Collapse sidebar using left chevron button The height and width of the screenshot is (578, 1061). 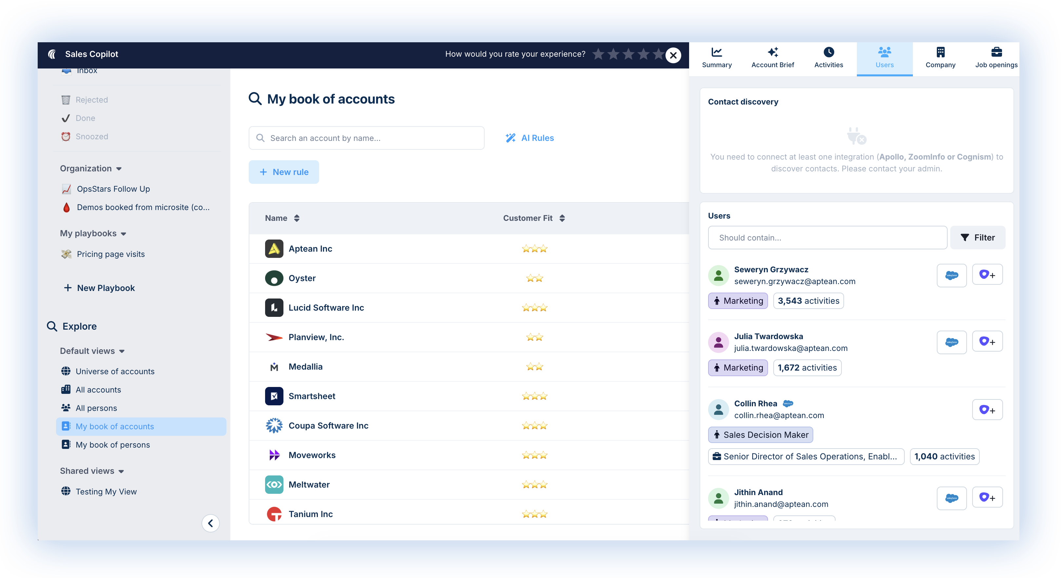coord(210,523)
